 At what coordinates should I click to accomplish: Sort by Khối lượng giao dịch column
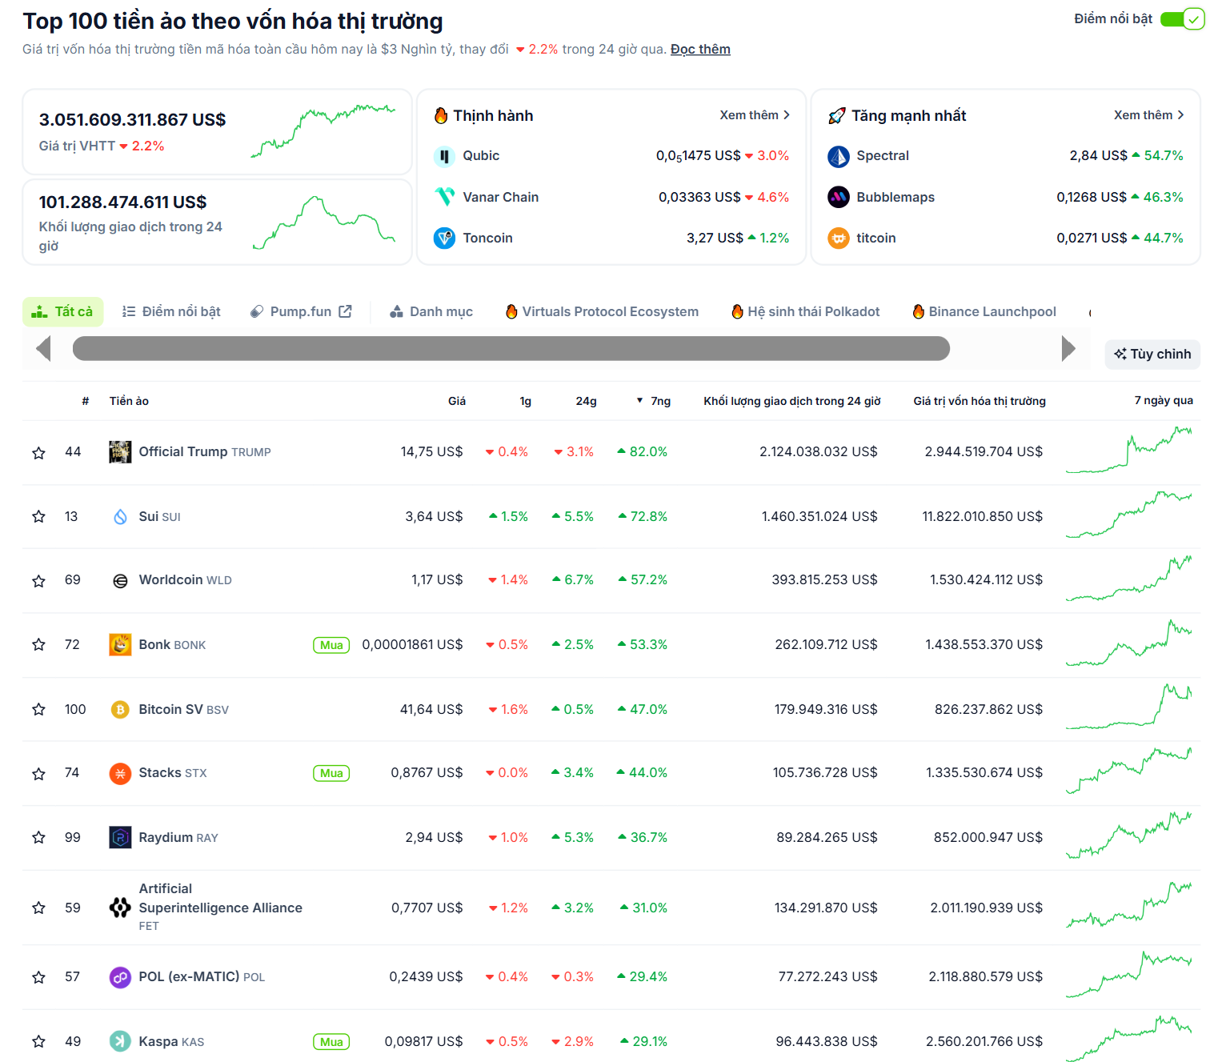point(792,401)
